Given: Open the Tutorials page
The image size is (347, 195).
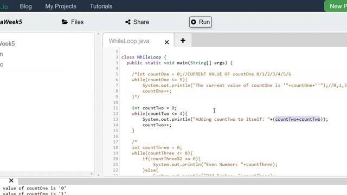Looking at the screenshot, I should click(x=101, y=6).
